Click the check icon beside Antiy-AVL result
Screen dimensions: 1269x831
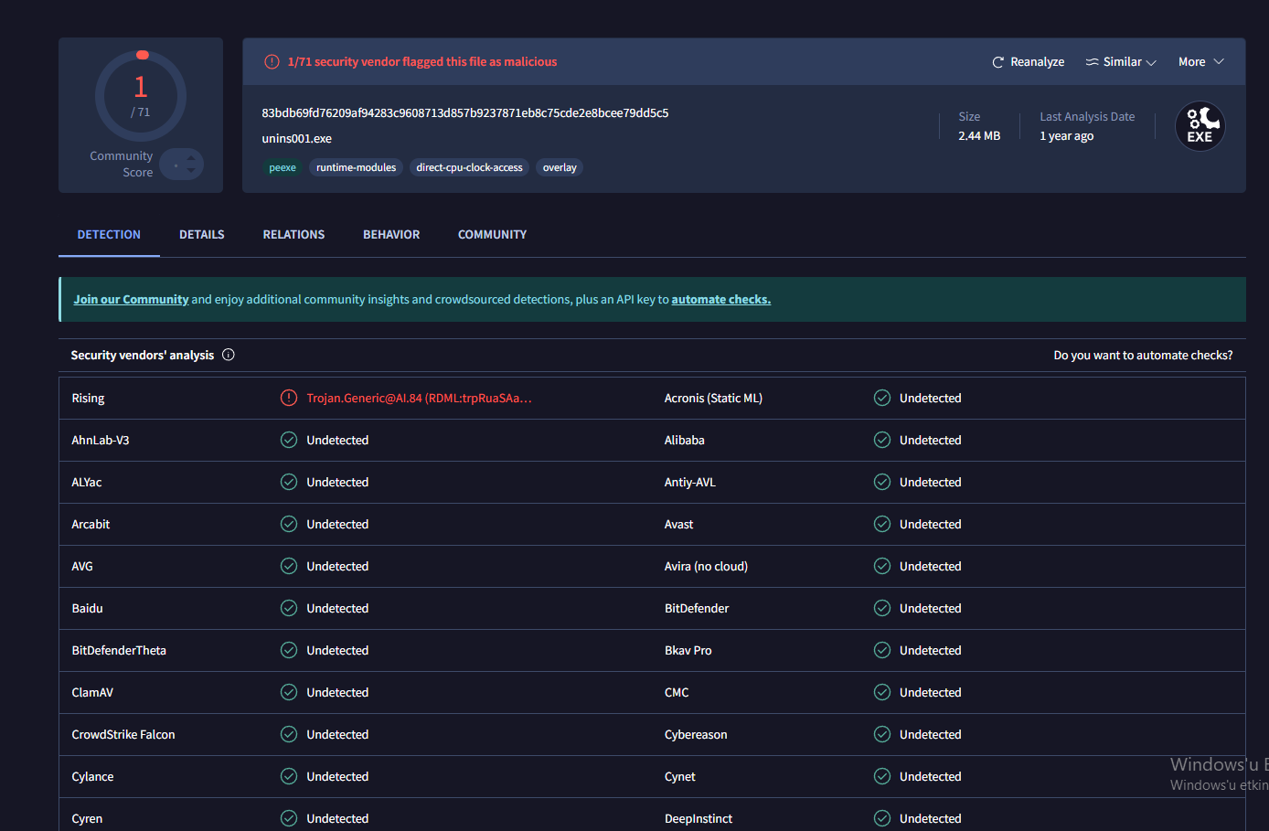point(882,482)
